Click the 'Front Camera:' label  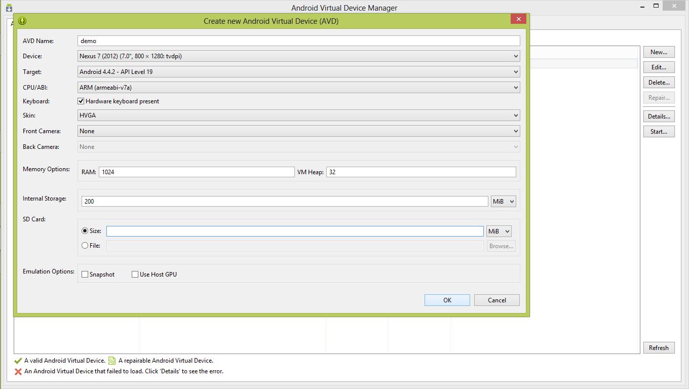coord(42,131)
